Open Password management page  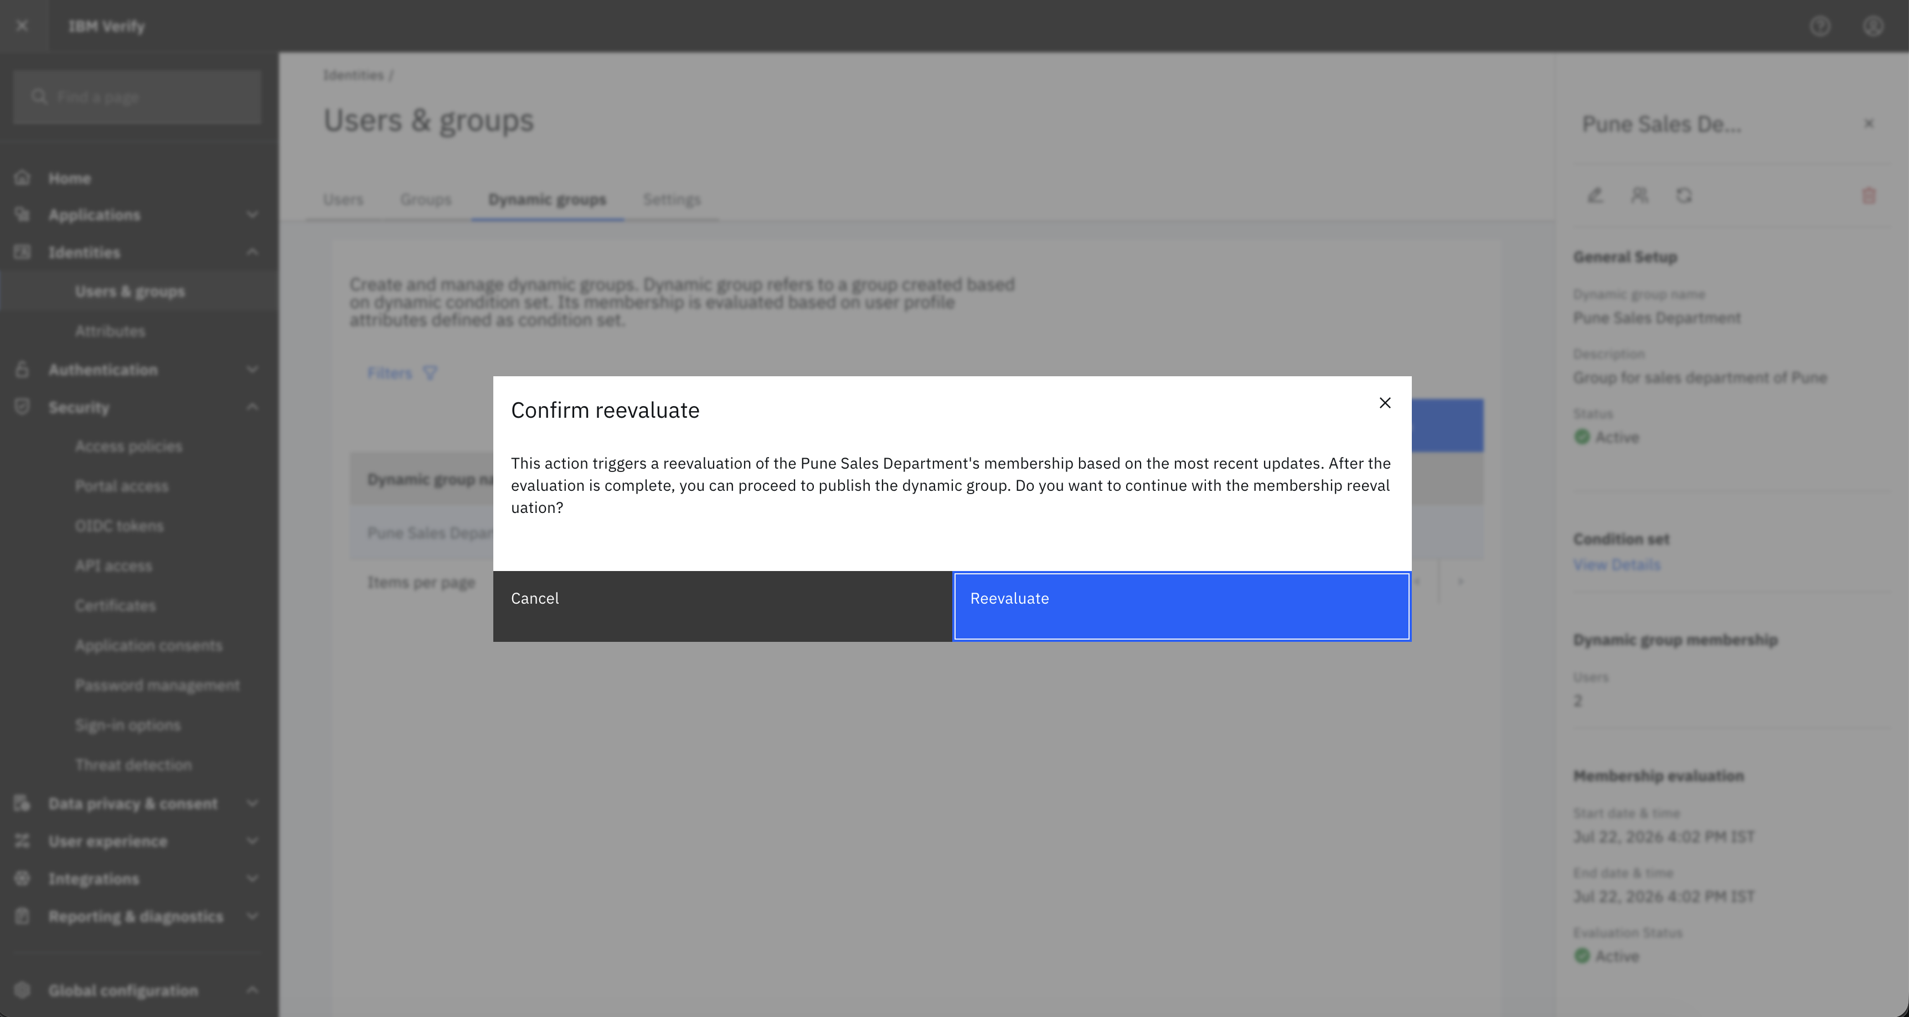[x=157, y=685]
